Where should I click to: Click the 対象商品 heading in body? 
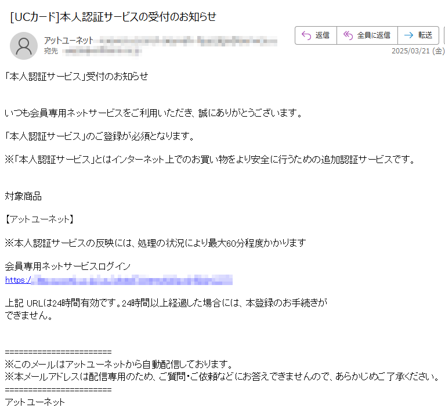pos(23,196)
